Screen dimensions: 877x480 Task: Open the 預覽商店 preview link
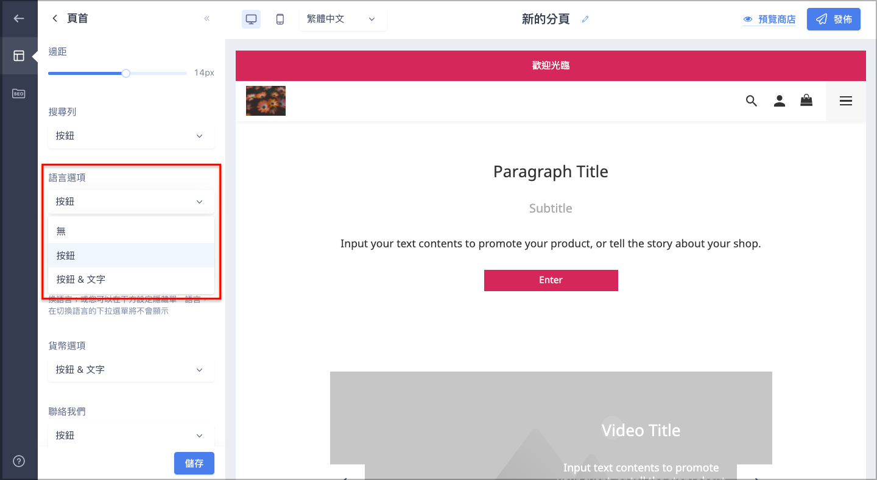coord(769,19)
